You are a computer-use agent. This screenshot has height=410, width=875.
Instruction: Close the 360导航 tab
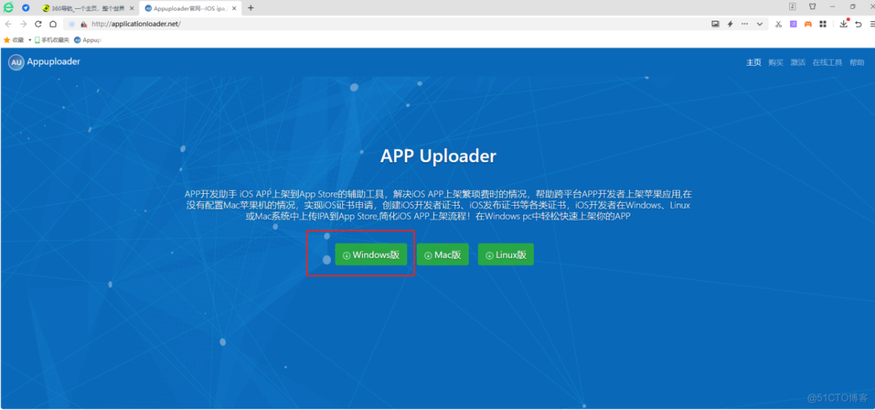pyautogui.click(x=132, y=8)
